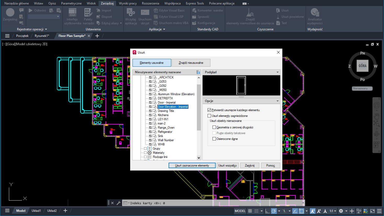384x216 pixels.
Task: Click the workspace switching gear icon
Action: (x=341, y=211)
